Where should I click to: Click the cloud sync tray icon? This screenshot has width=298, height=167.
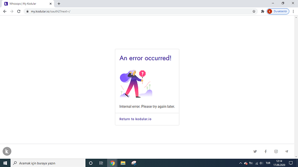click(246, 163)
